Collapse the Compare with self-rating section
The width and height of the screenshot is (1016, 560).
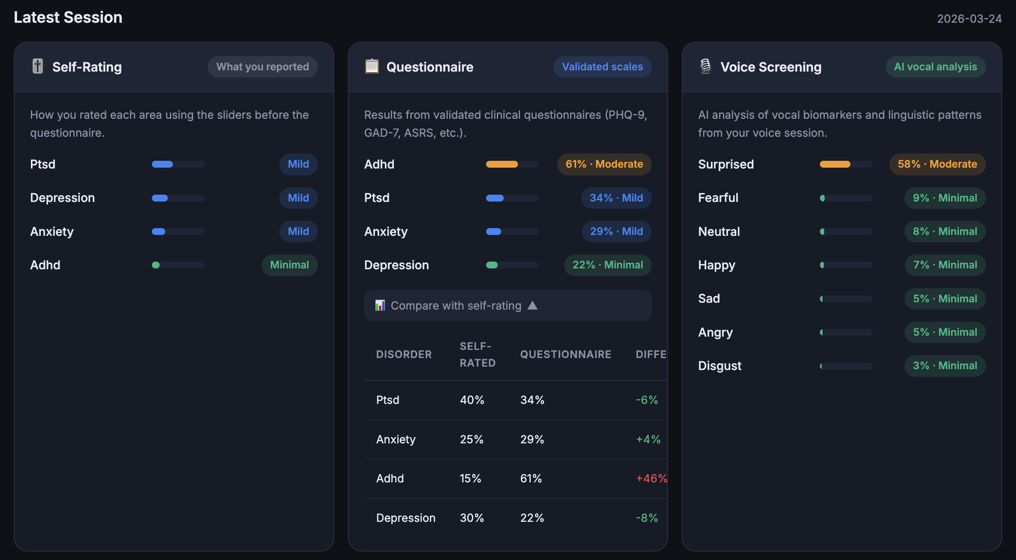455,306
